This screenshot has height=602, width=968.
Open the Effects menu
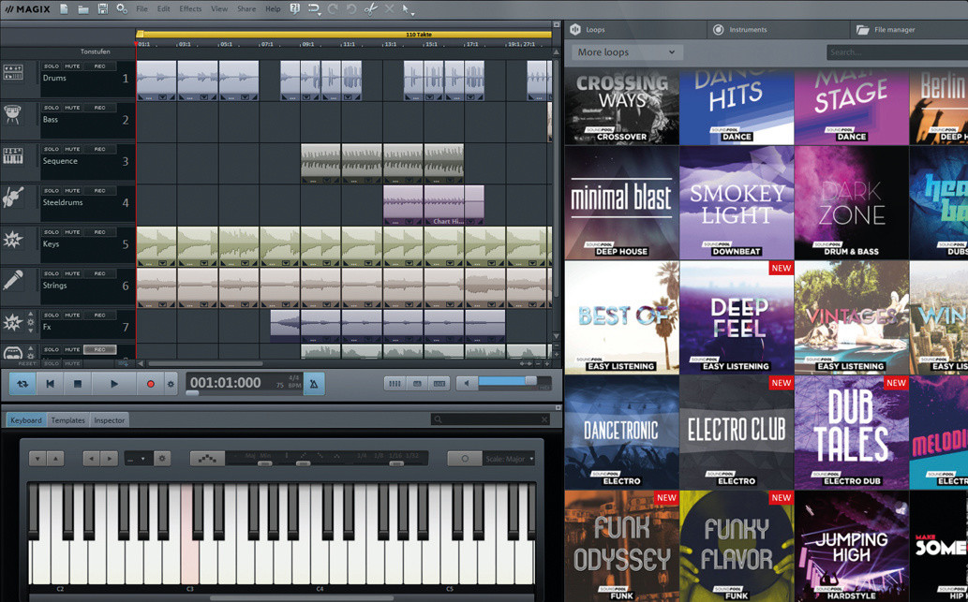pos(190,8)
